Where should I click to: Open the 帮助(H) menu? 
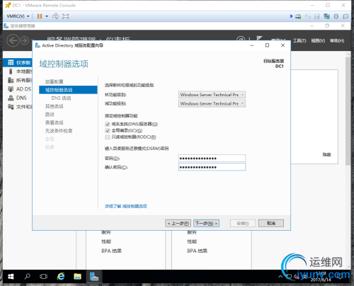pos(337,41)
